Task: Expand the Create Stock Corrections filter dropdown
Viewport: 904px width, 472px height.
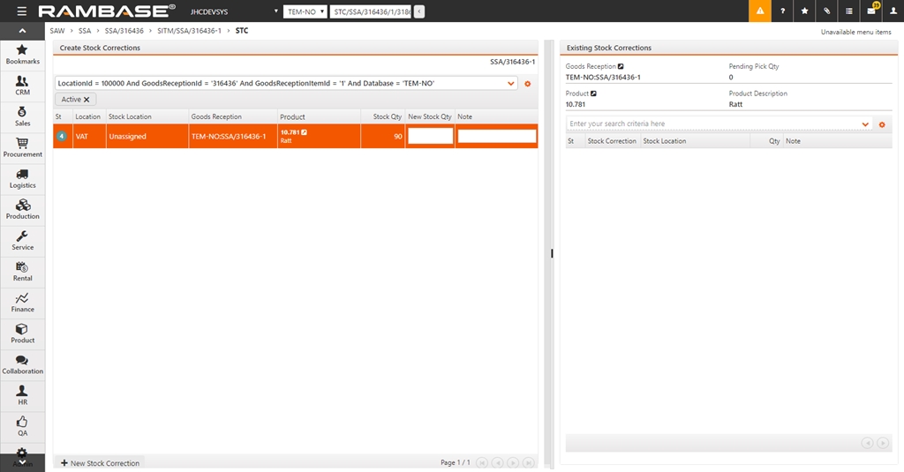Action: coord(511,84)
